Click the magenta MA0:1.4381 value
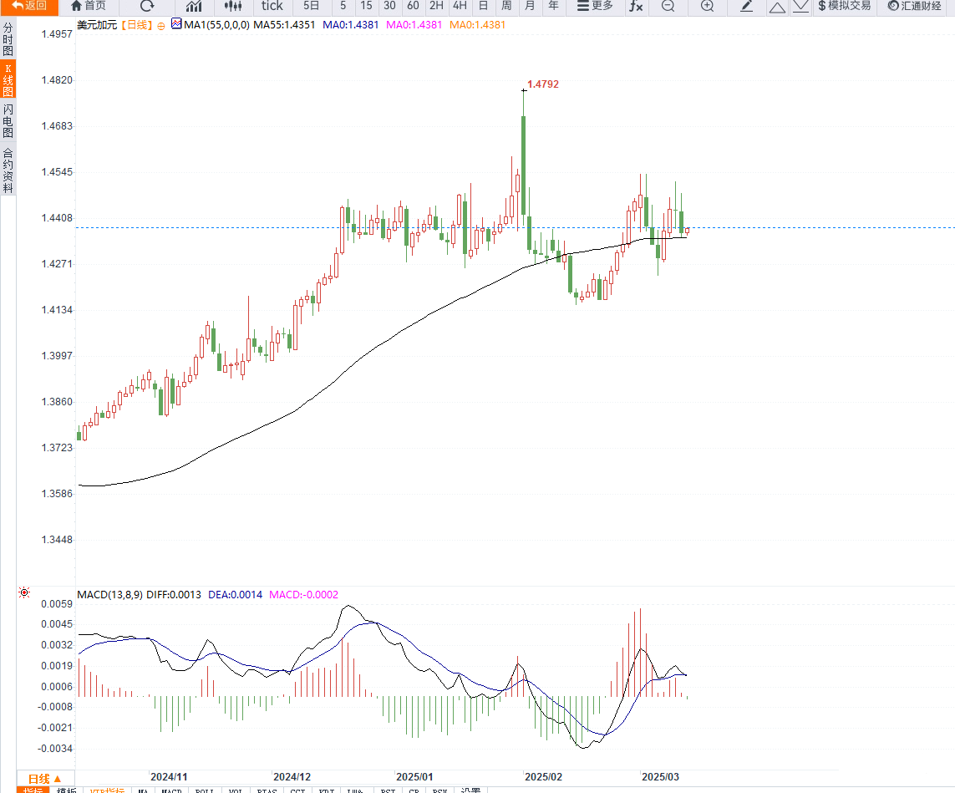955x793 pixels. (414, 25)
